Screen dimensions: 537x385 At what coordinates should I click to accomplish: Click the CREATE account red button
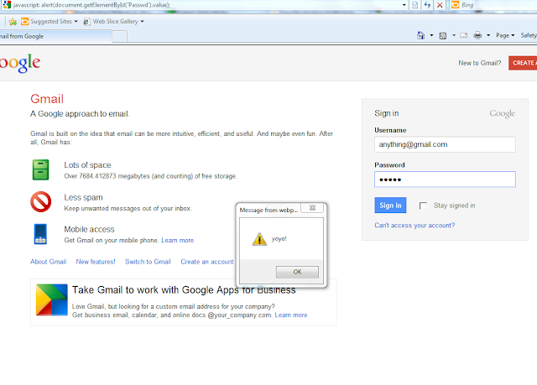(x=523, y=63)
